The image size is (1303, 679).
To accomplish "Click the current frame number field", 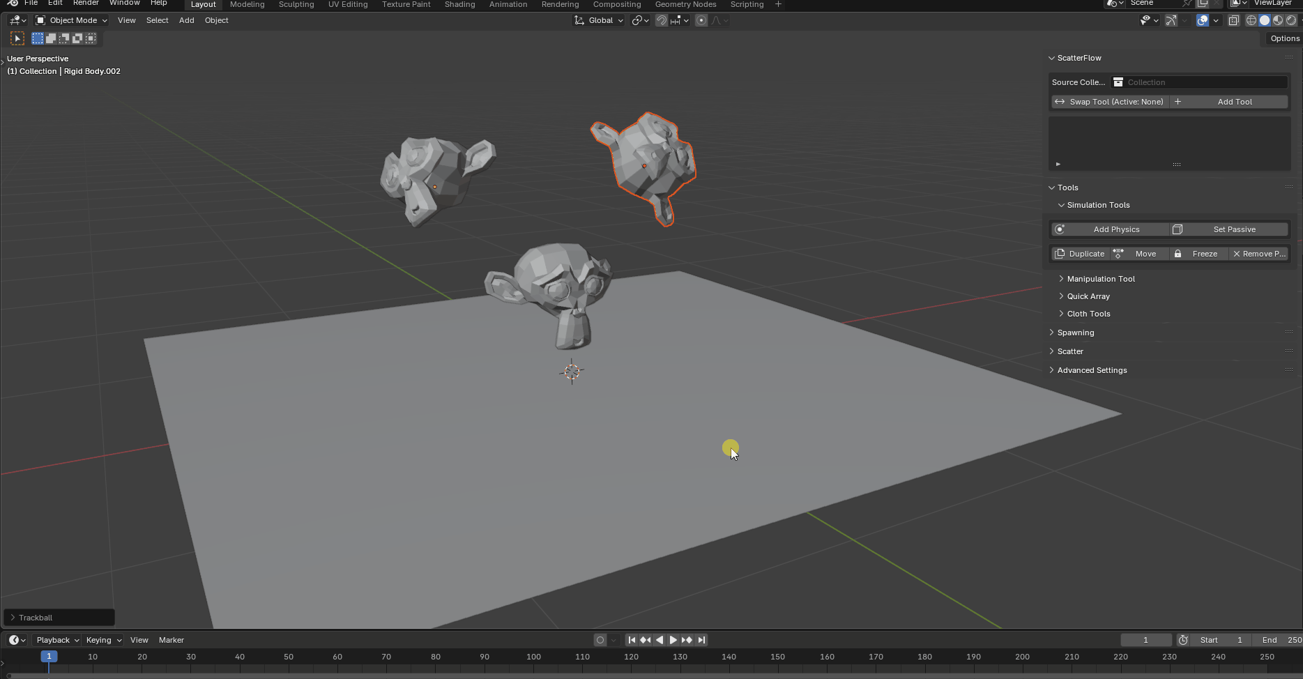I will pos(1145,640).
